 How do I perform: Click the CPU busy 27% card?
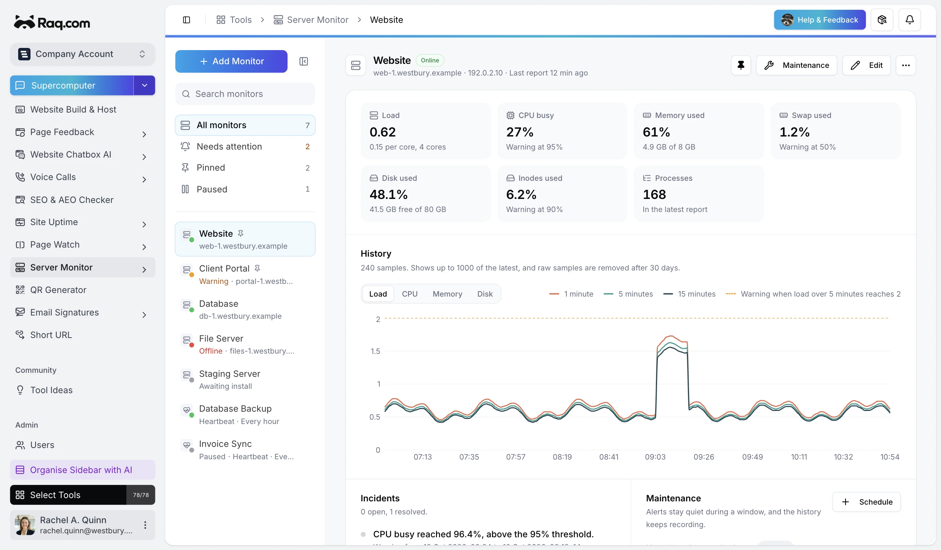point(562,131)
